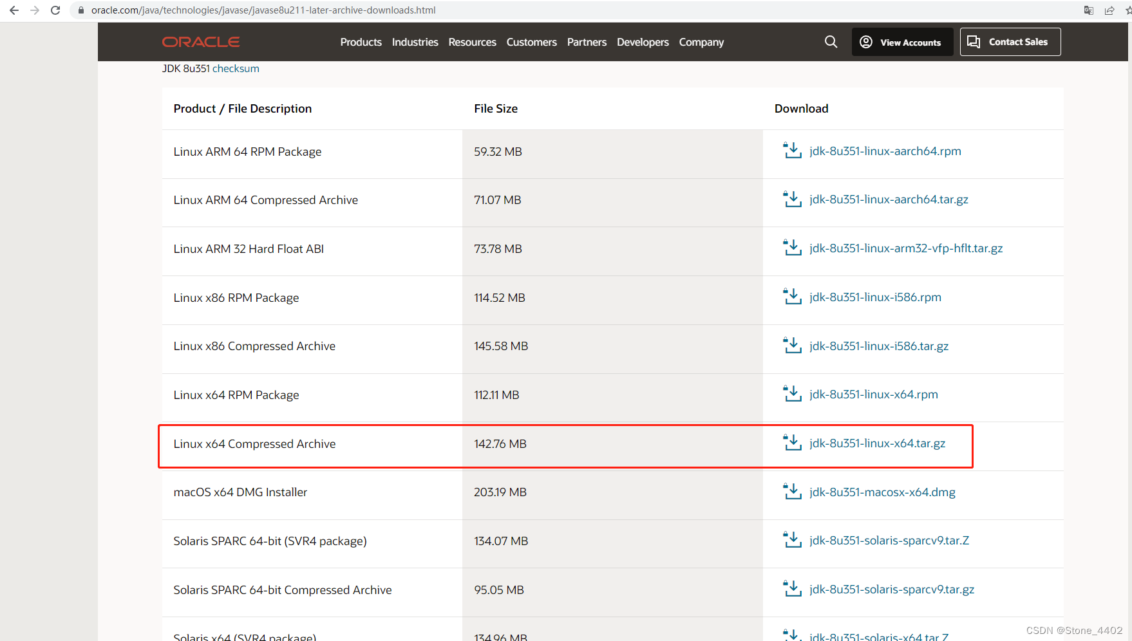Click download icon for linux-x64.tar.gz
The image size is (1132, 641).
792,443
